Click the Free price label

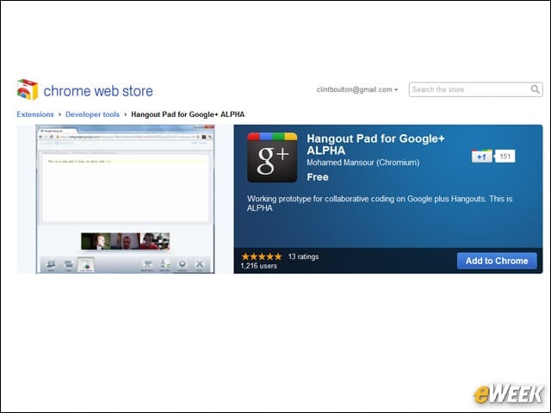coord(318,177)
